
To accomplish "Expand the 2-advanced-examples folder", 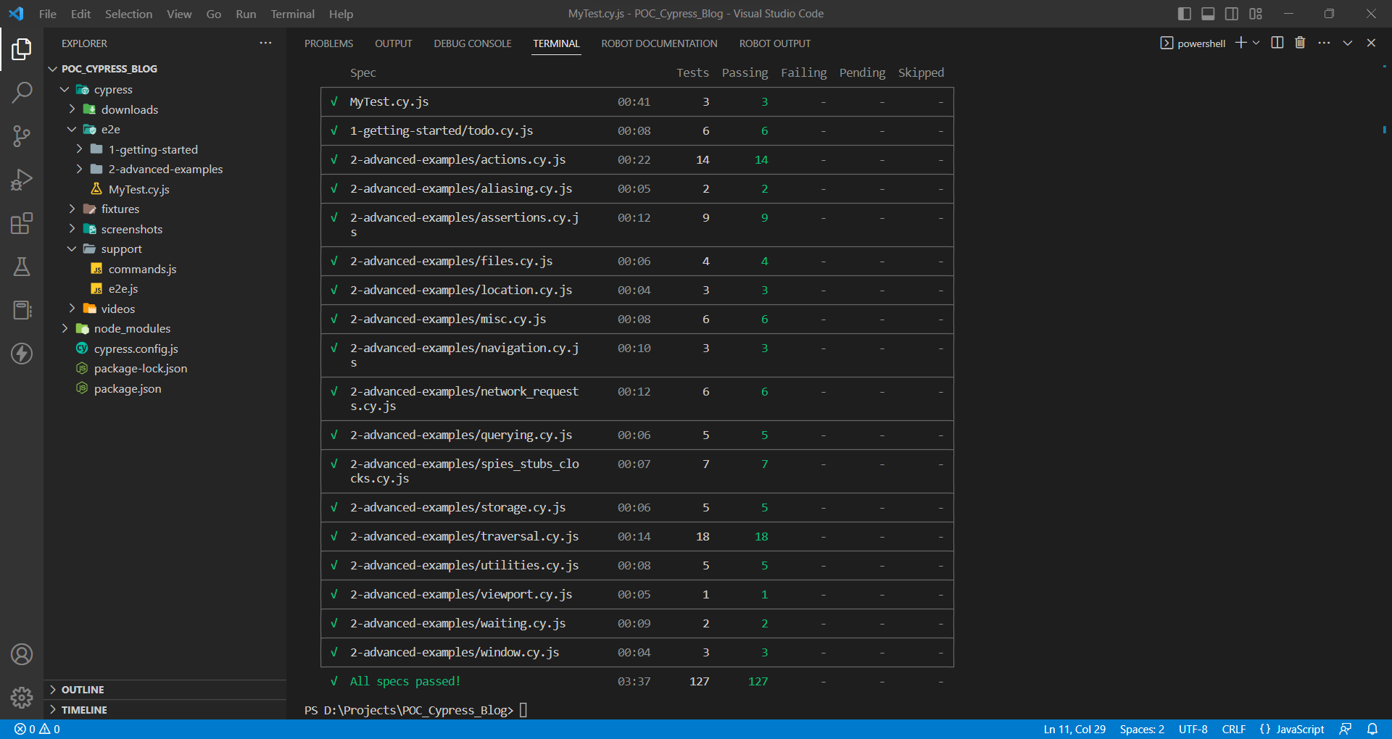I will pyautogui.click(x=79, y=169).
